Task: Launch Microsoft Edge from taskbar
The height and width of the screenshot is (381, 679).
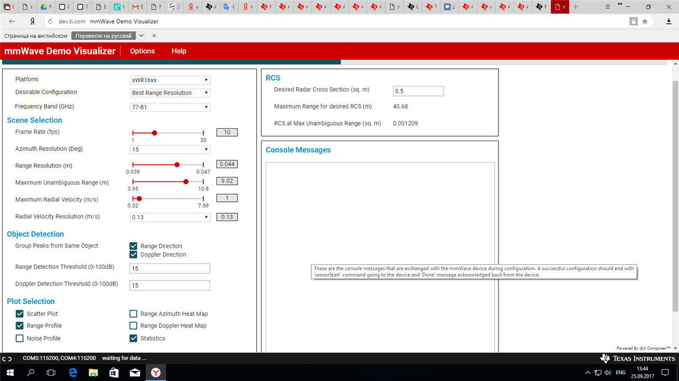Action: tap(72, 373)
